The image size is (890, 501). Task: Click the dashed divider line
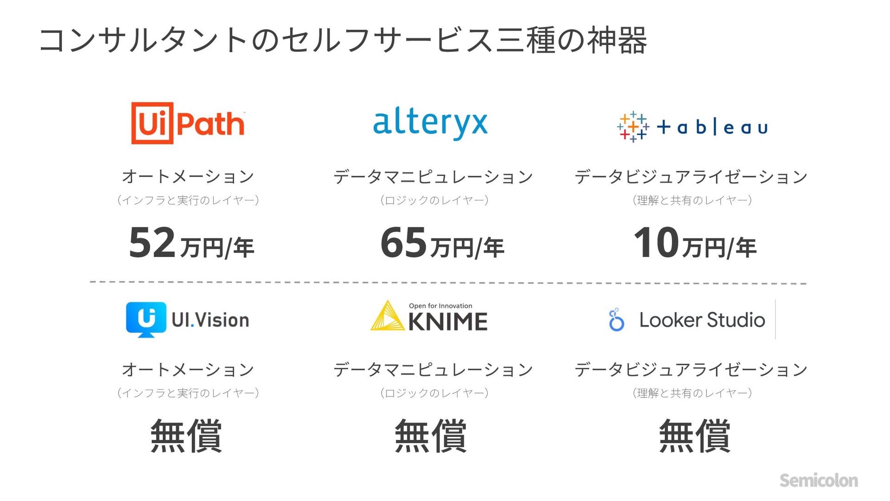[448, 282]
